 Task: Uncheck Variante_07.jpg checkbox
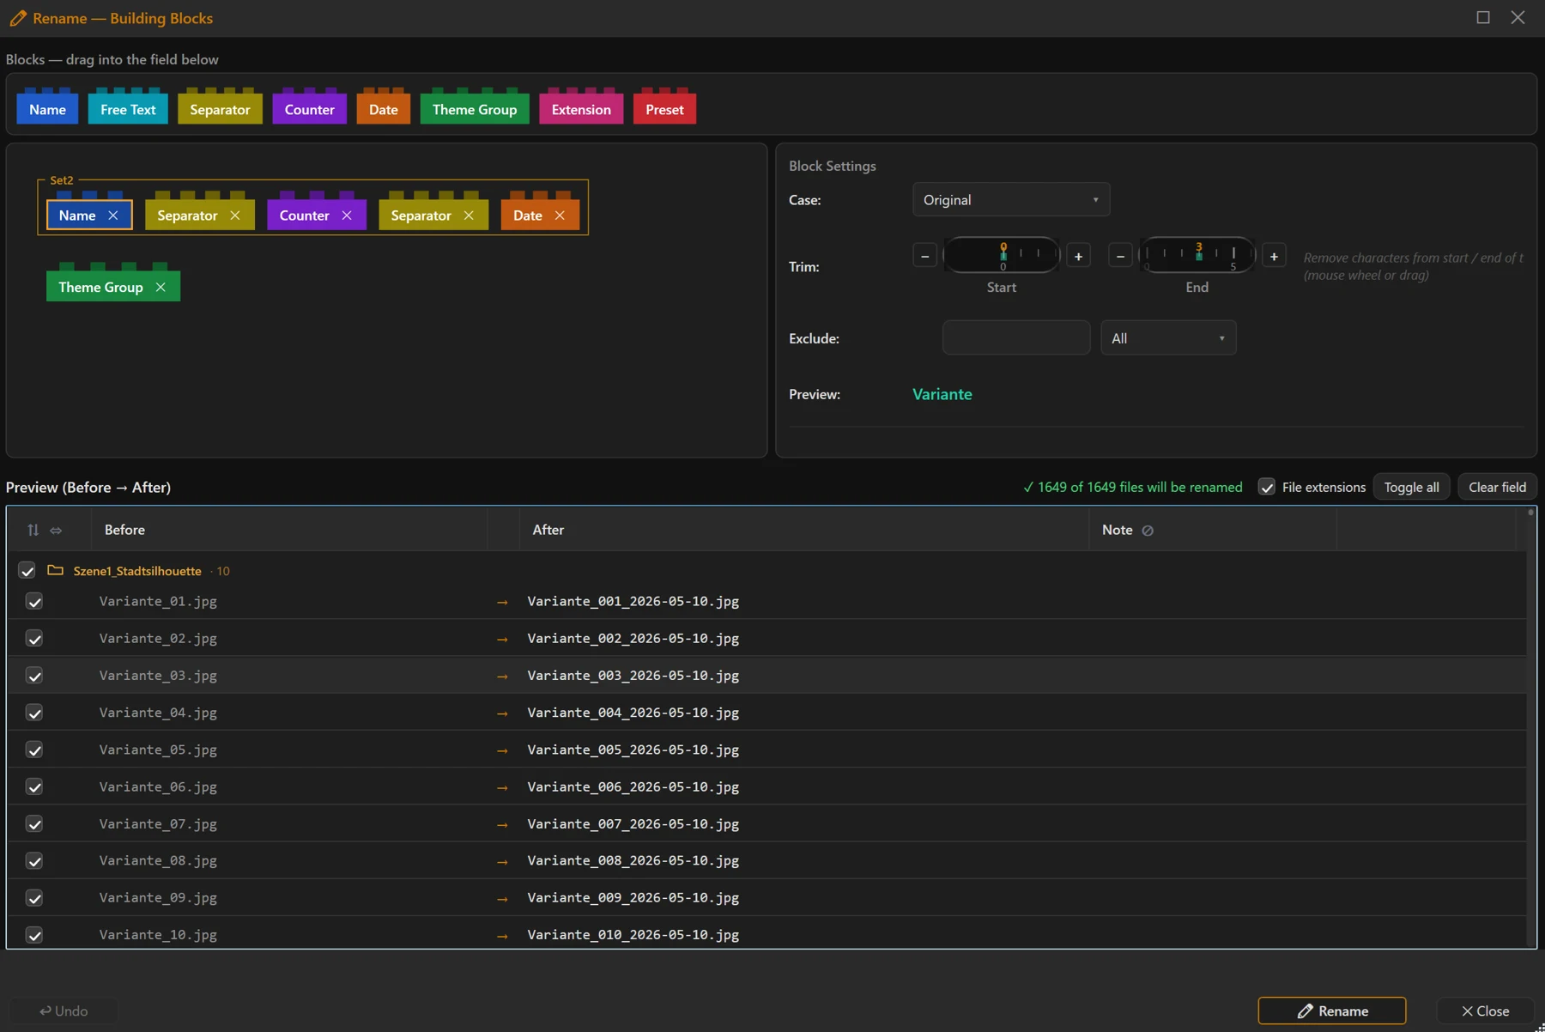point(34,824)
